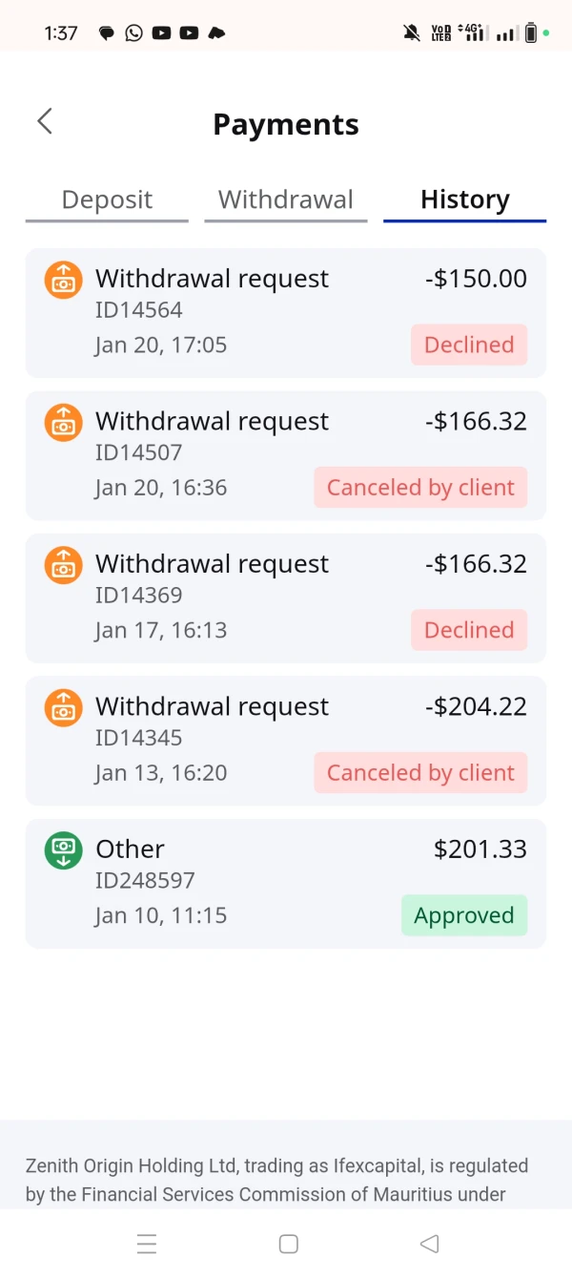
Task: Tap withdrawal icon for request ID14369
Action: (63, 564)
